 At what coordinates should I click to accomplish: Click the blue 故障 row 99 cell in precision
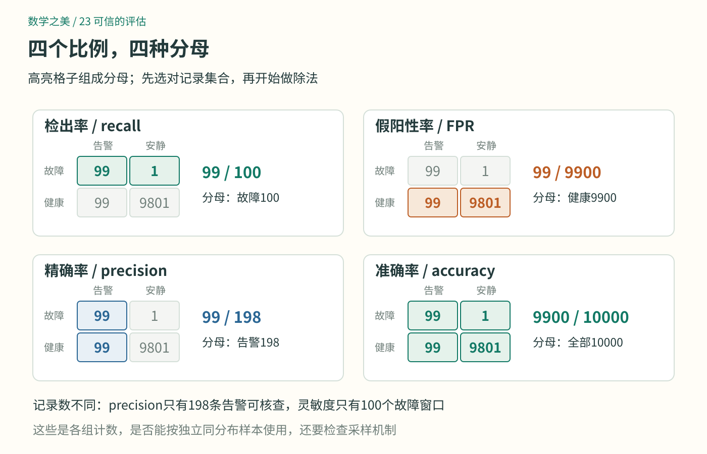[x=102, y=316]
